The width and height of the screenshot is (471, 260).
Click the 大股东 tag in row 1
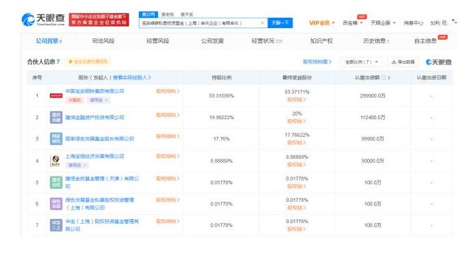click(x=75, y=100)
